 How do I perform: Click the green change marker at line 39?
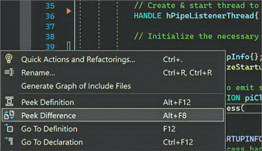[x=69, y=46]
